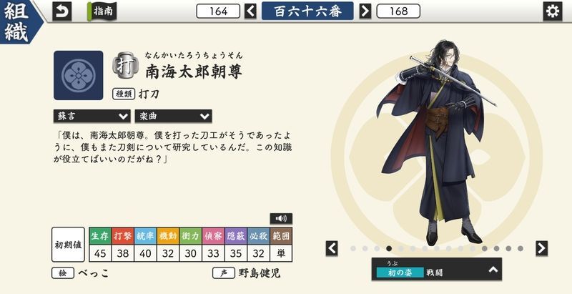
Task: Open the settings gear icon
Action: 552,11
